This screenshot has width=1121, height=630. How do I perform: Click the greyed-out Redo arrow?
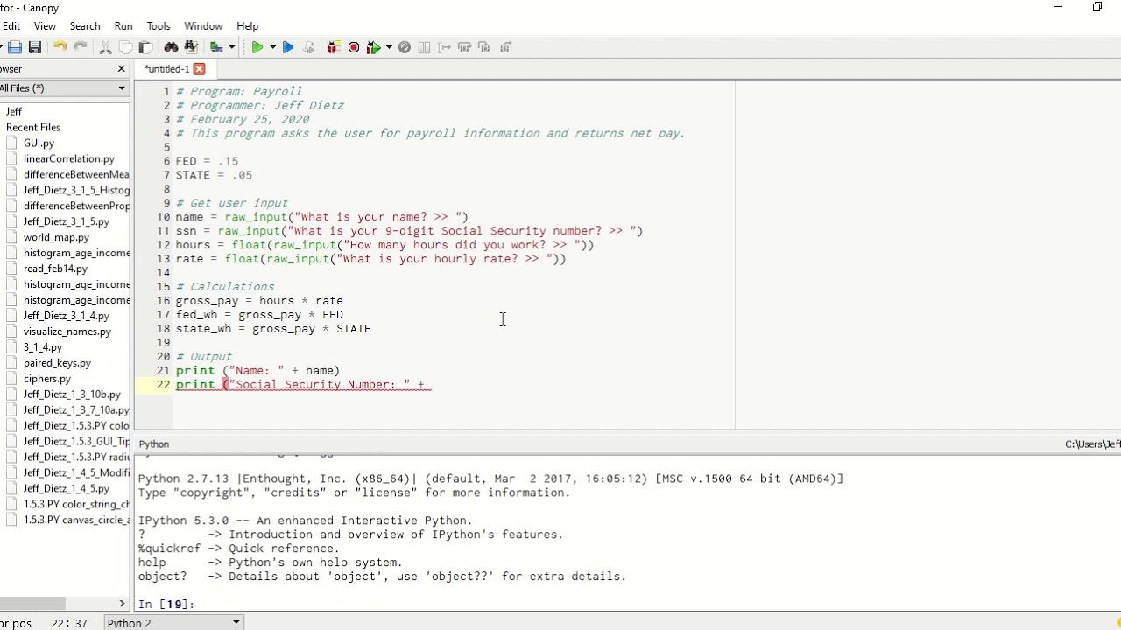point(81,47)
